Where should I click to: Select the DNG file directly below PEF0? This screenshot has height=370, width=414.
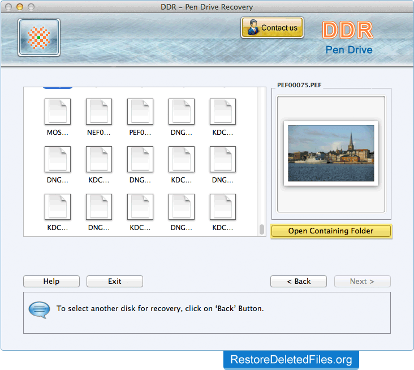pos(140,159)
